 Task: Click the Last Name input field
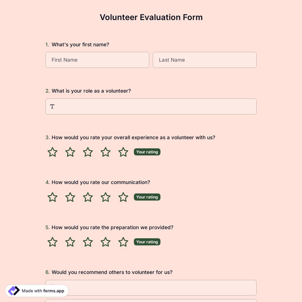click(x=204, y=60)
